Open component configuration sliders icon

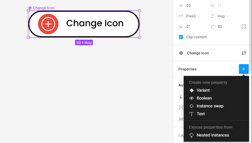tap(244, 53)
